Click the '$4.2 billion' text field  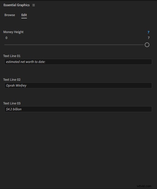coord(78,109)
